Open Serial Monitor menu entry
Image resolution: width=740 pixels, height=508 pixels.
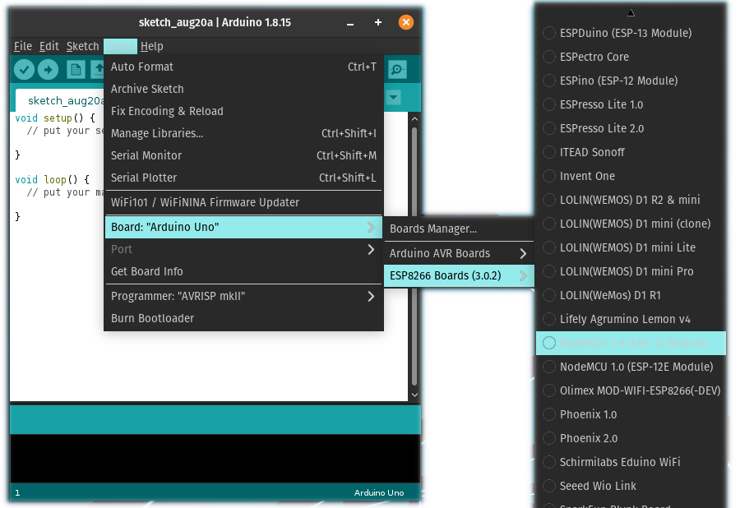tap(243, 155)
